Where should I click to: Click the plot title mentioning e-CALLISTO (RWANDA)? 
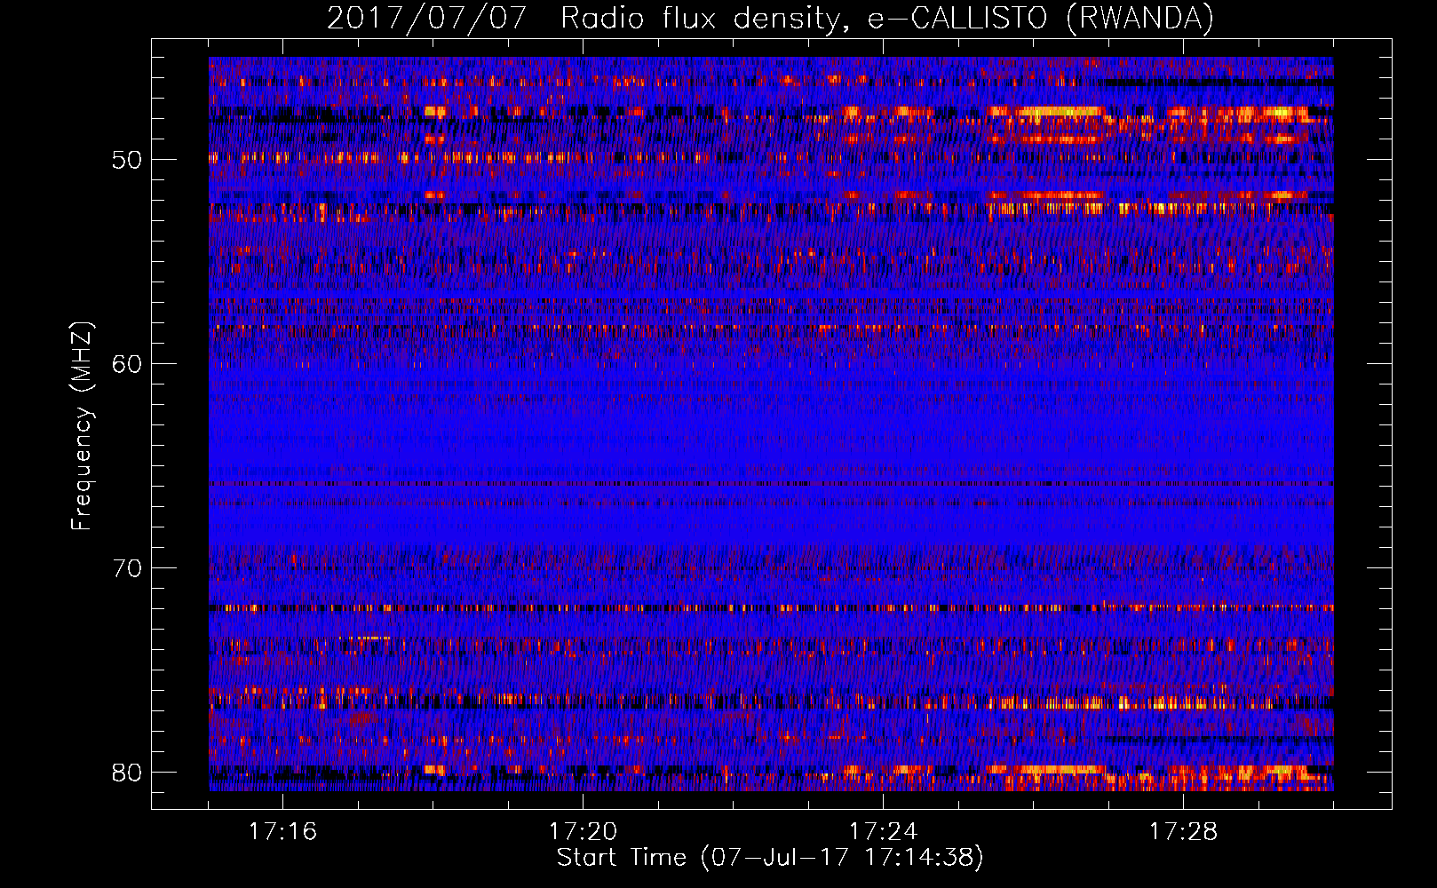[x=770, y=18]
